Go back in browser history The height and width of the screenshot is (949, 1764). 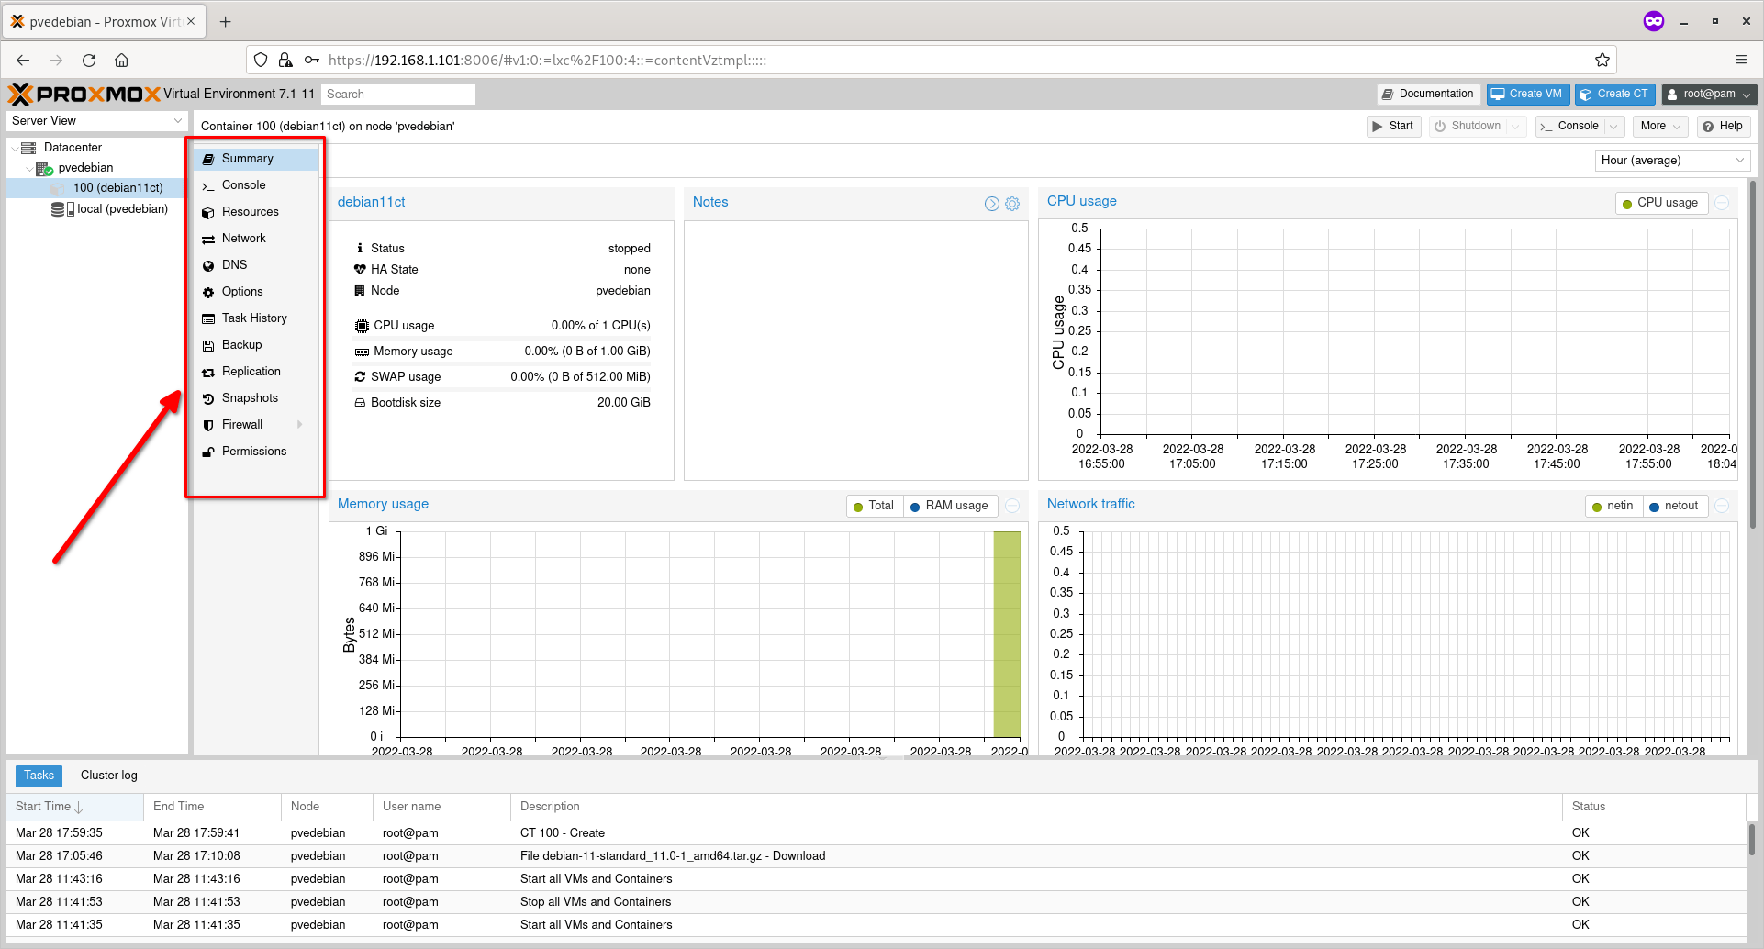23,61
